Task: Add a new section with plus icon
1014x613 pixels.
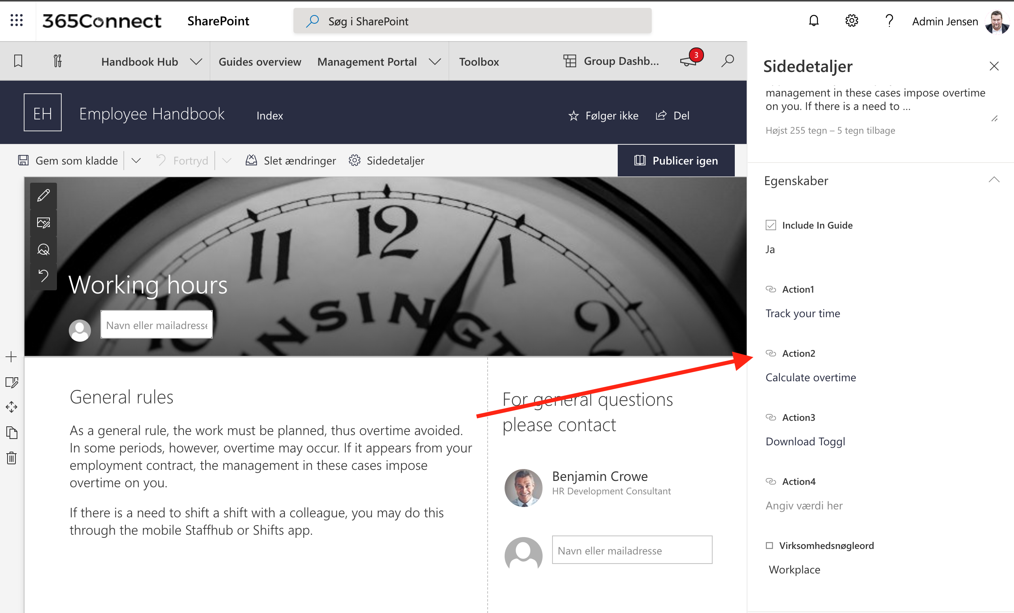Action: pos(11,357)
